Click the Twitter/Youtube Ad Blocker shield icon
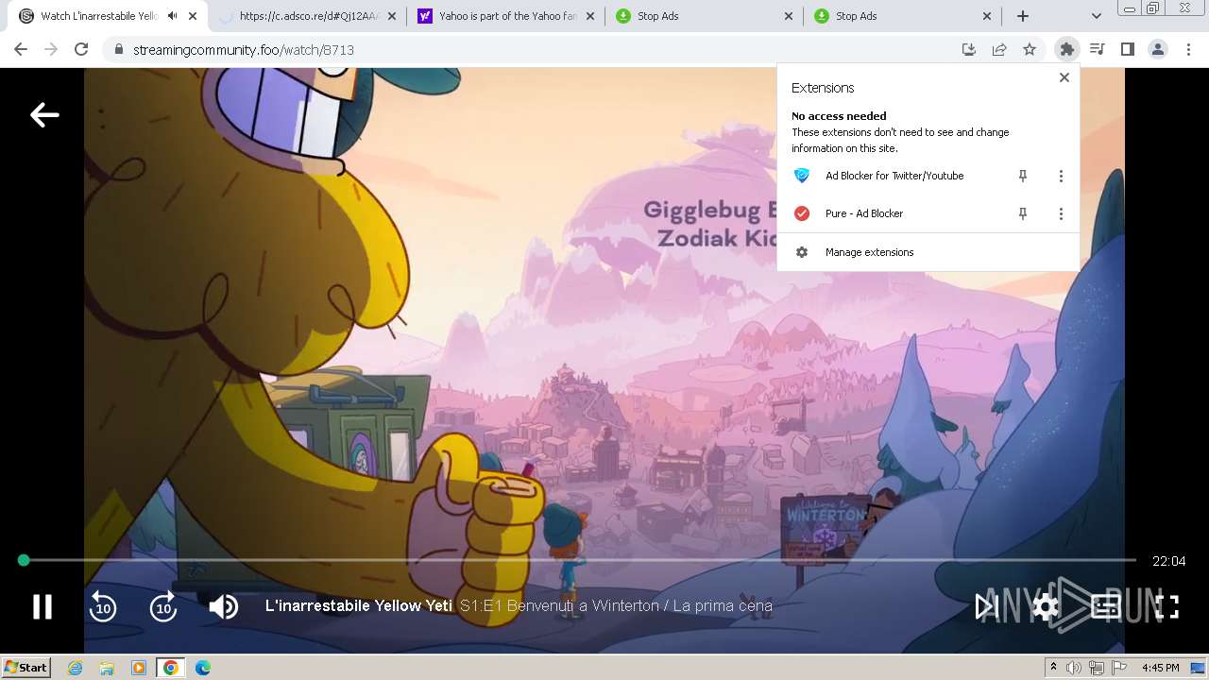 pyautogui.click(x=802, y=176)
